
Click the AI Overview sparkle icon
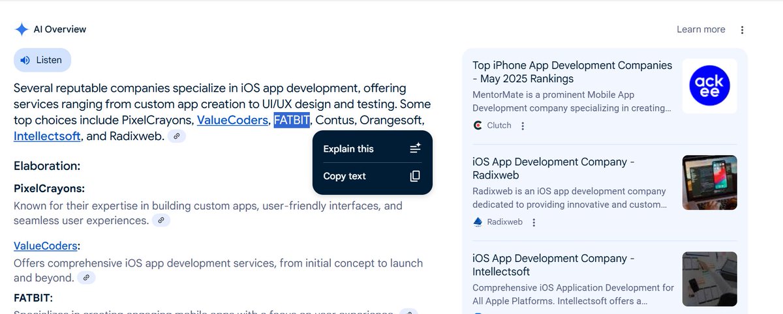coord(22,29)
